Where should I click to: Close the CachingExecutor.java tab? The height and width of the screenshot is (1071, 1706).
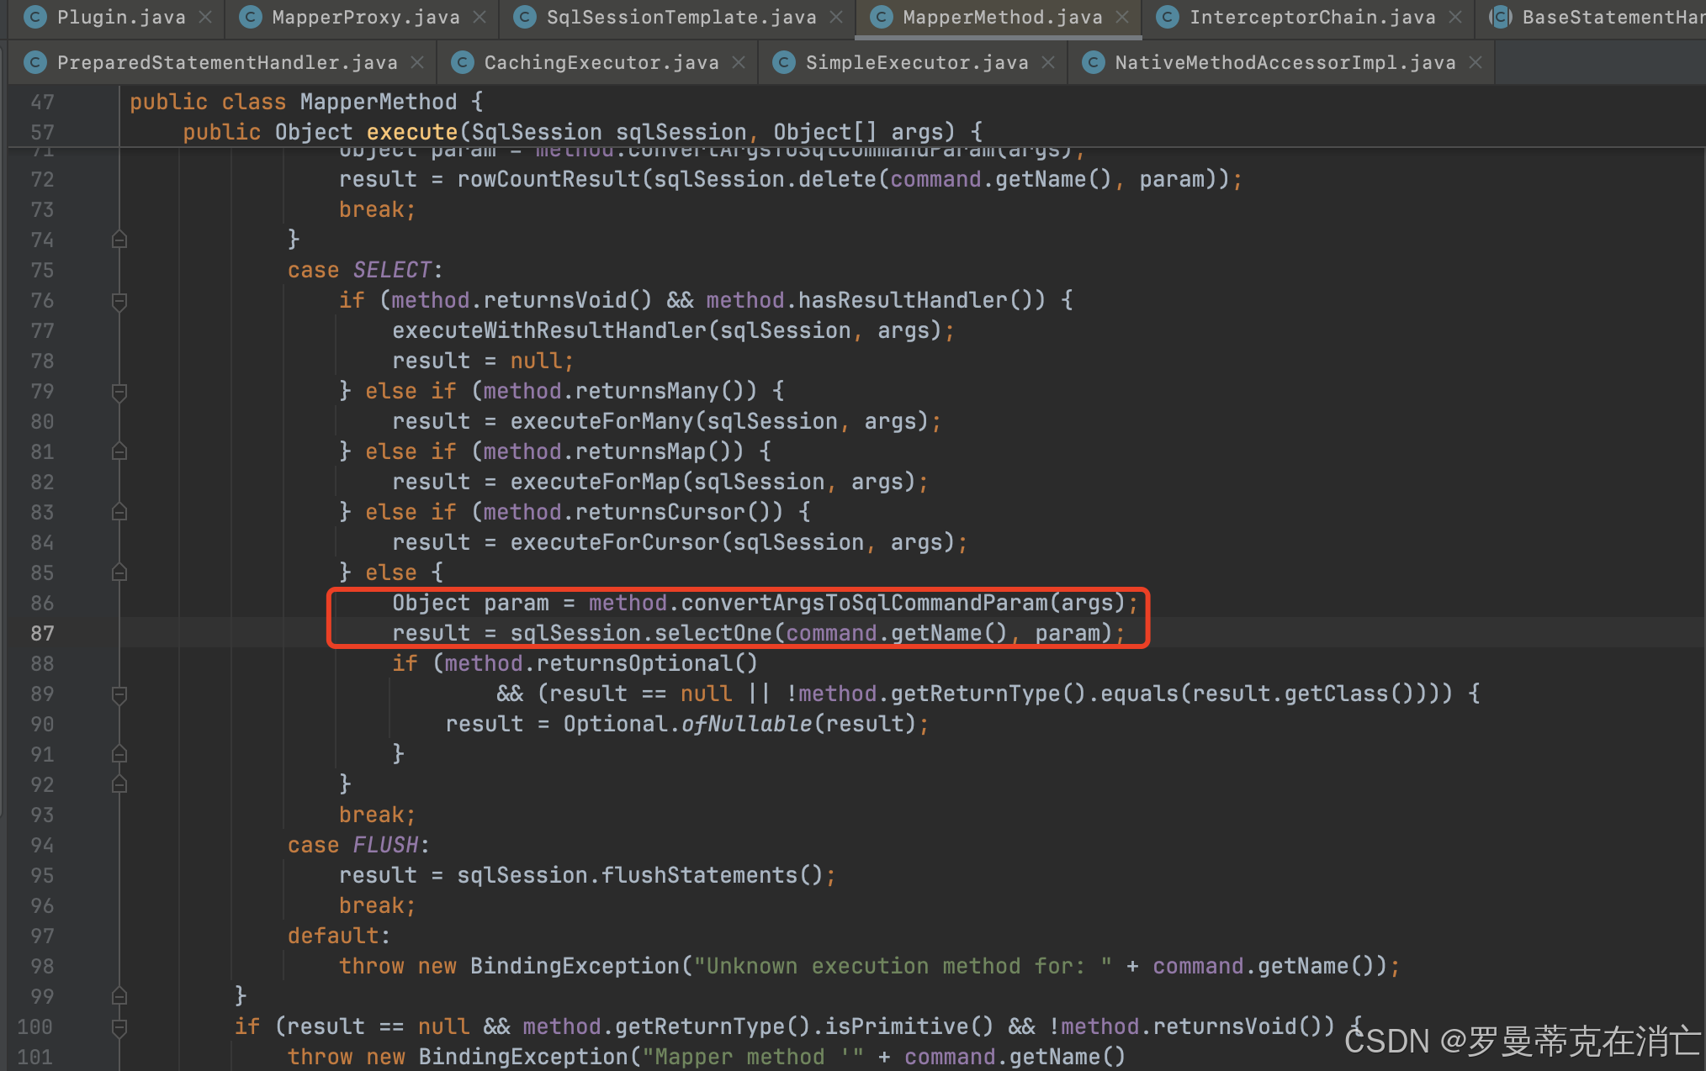(x=739, y=62)
